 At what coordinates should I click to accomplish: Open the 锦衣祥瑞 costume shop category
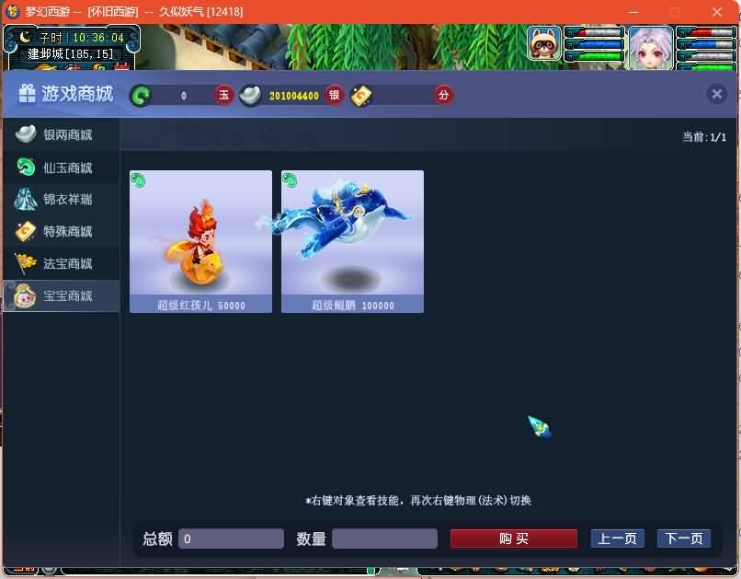[x=61, y=200]
